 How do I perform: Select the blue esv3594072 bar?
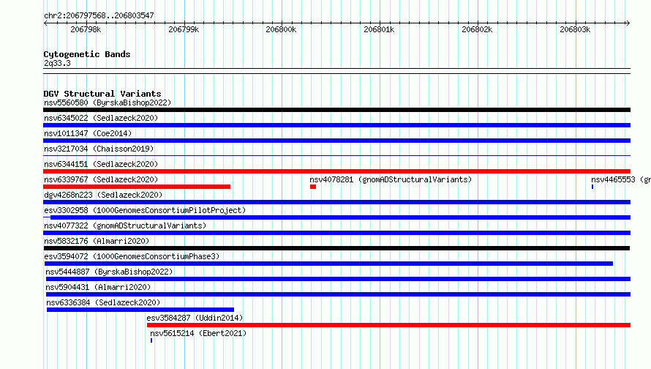pos(329,264)
